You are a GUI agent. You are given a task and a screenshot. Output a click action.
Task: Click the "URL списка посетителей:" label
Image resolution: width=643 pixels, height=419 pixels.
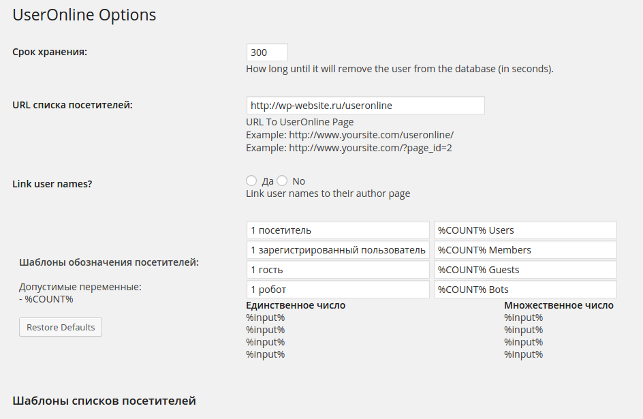click(72, 105)
